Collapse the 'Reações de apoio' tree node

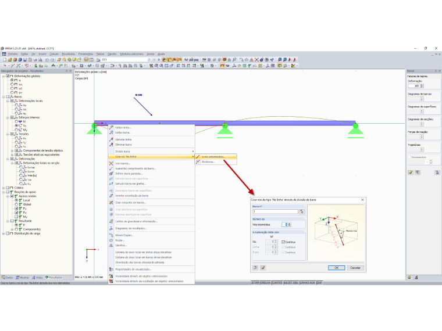(3, 192)
